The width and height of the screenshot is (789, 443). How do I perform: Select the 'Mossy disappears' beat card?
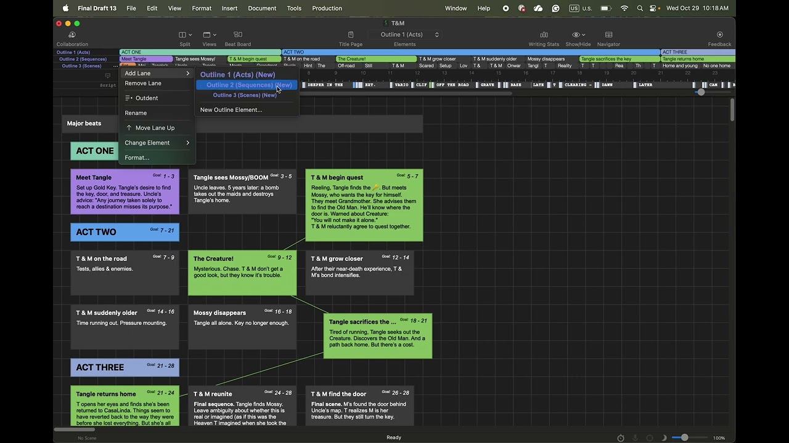(242, 327)
